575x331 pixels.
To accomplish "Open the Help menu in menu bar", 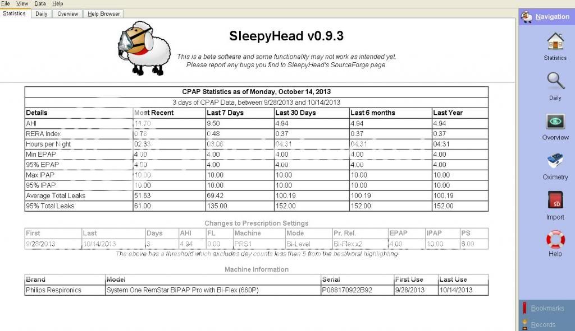I will (x=57, y=3).
